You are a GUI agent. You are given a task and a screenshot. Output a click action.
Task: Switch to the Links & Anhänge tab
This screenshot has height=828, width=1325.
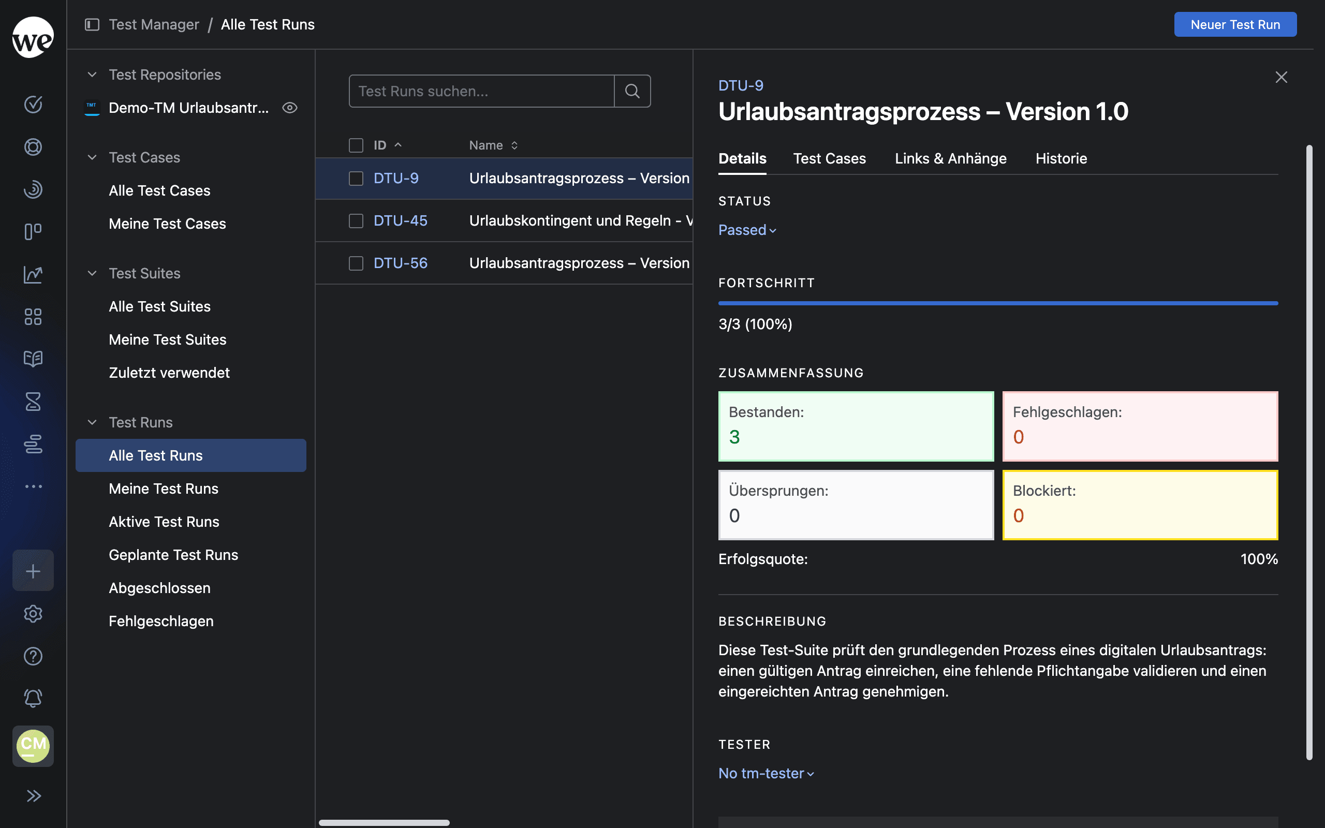(950, 159)
